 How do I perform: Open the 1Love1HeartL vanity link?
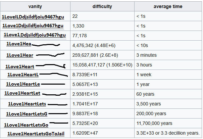point(23,75)
